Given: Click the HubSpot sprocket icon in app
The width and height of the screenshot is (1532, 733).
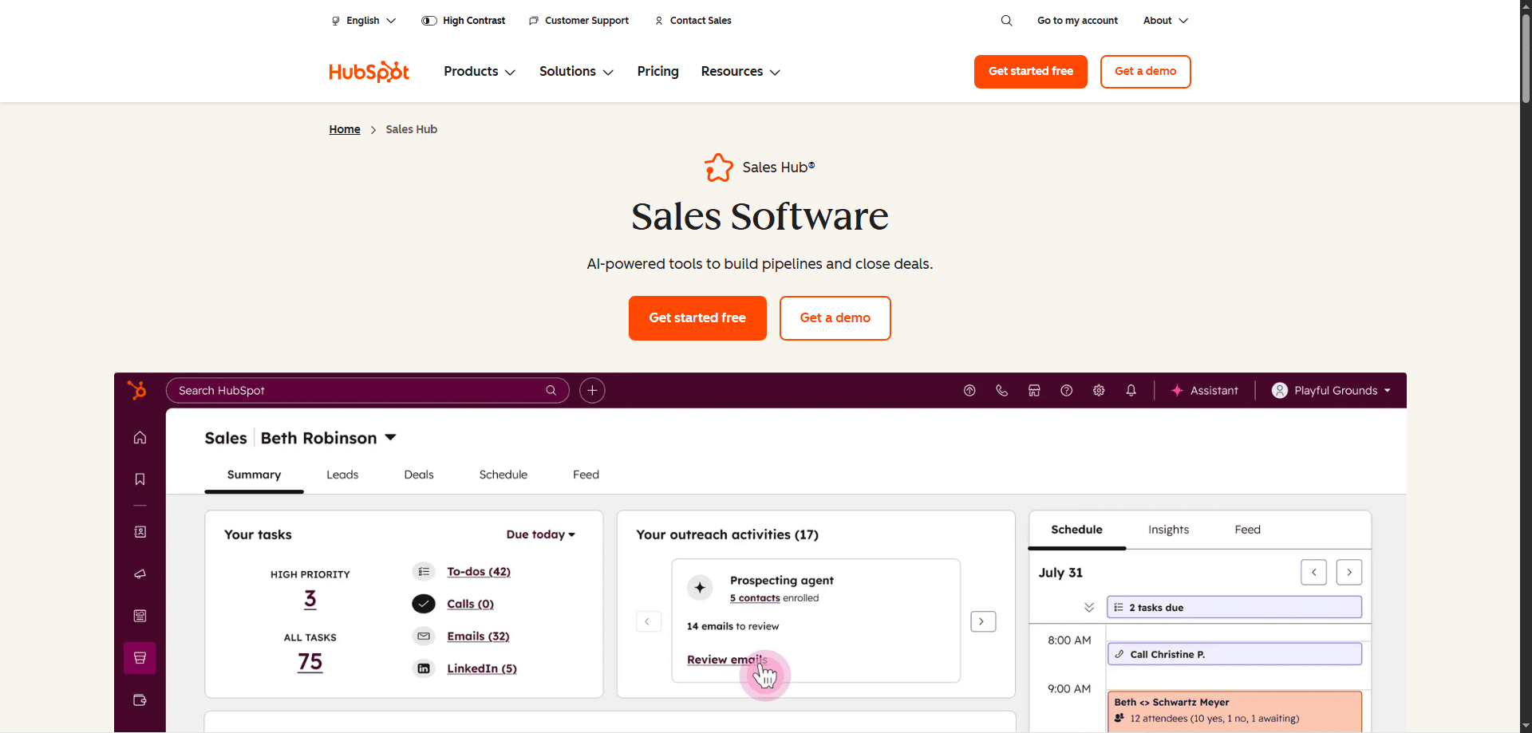Looking at the screenshot, I should click(x=137, y=390).
